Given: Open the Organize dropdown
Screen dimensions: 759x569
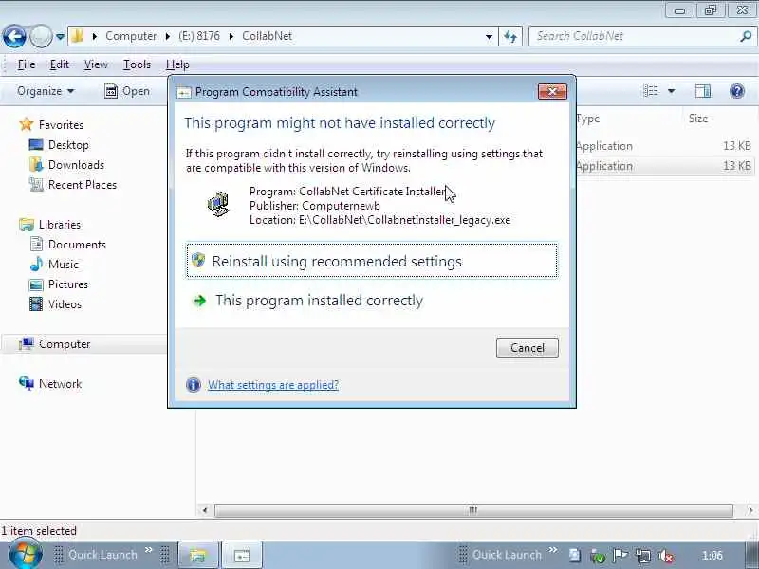Looking at the screenshot, I should click(x=46, y=91).
